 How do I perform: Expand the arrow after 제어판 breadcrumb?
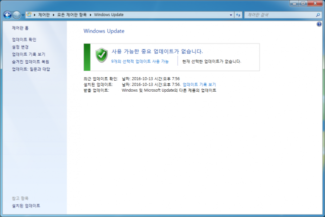[53, 15]
